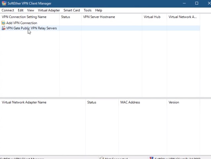The width and height of the screenshot is (211, 159).
Task: Select the Add VPN Connection entry text
Action: (22, 23)
